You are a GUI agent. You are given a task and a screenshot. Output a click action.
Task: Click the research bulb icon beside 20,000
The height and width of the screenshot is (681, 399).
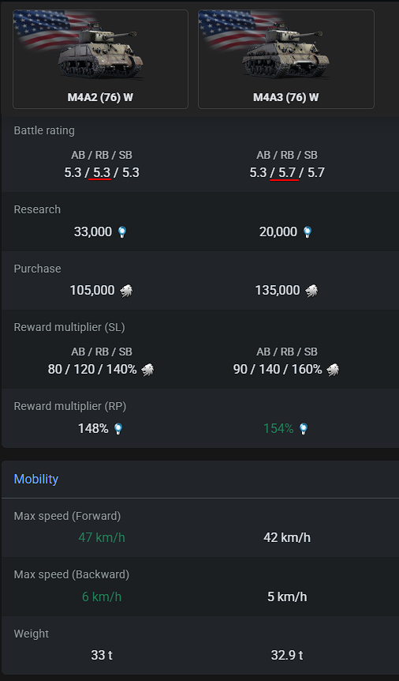click(x=308, y=232)
